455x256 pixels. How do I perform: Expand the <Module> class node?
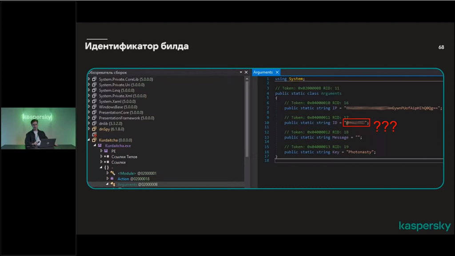point(108,173)
